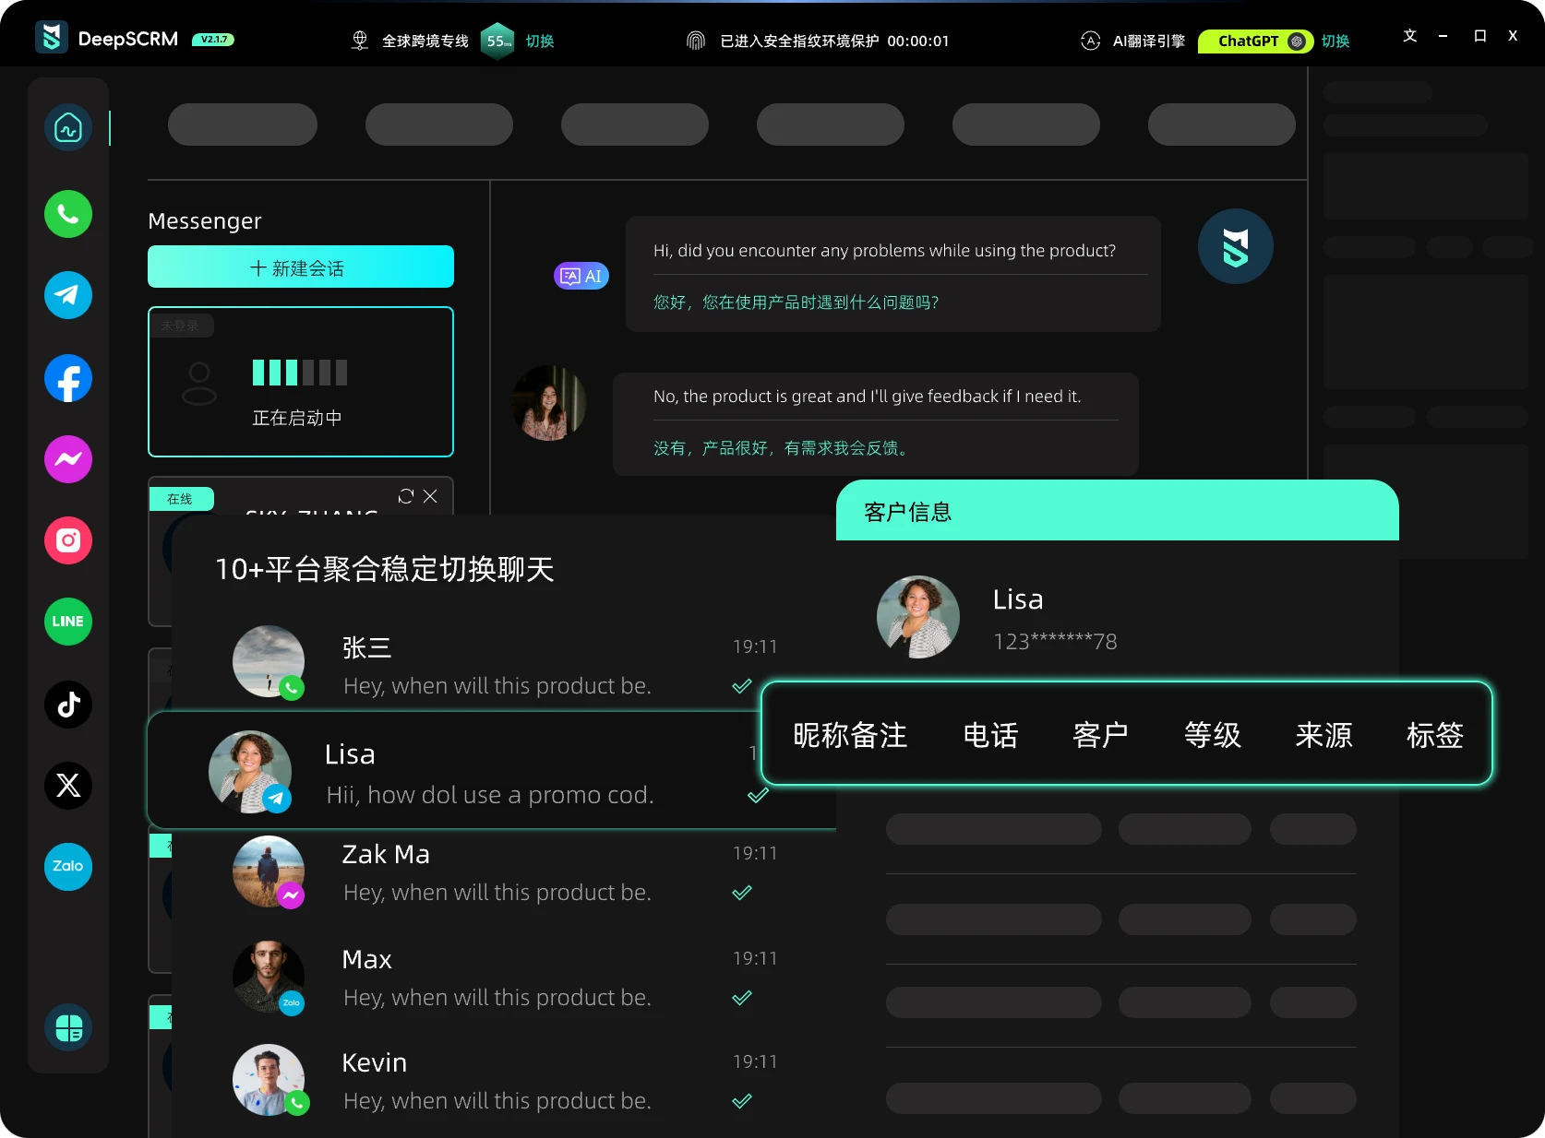Open the WhatsApp sidebar icon
Viewport: 1545px width, 1138px height.
(x=68, y=214)
